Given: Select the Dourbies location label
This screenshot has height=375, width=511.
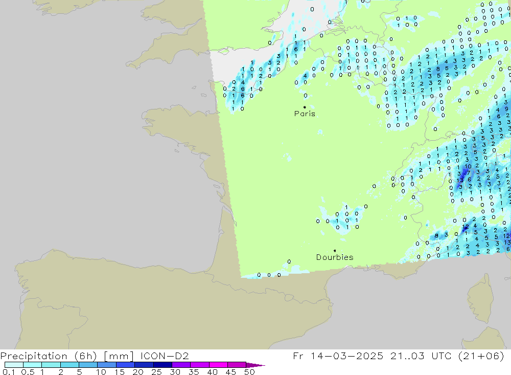Looking at the screenshot, I should point(335,257).
